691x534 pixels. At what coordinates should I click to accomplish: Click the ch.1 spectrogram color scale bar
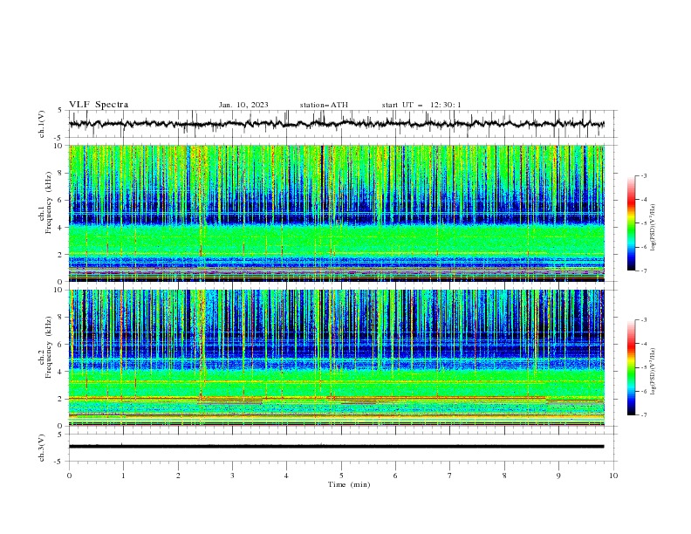[x=632, y=223]
